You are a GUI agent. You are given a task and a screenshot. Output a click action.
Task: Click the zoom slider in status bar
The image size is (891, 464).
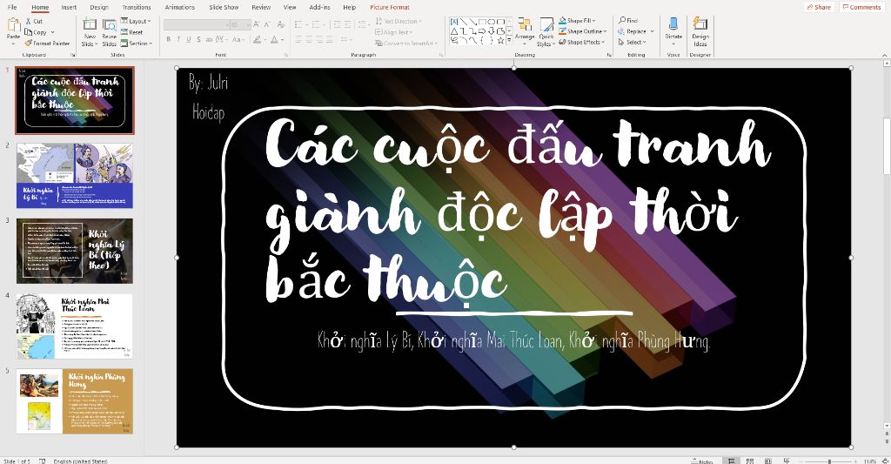(829, 461)
